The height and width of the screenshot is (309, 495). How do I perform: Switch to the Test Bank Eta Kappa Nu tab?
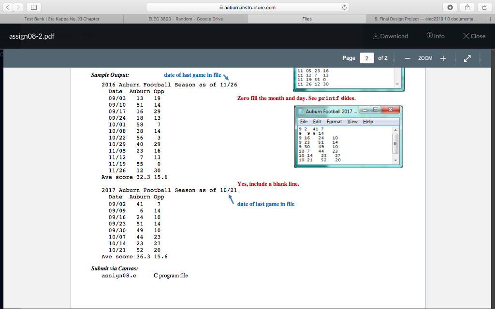62,19
